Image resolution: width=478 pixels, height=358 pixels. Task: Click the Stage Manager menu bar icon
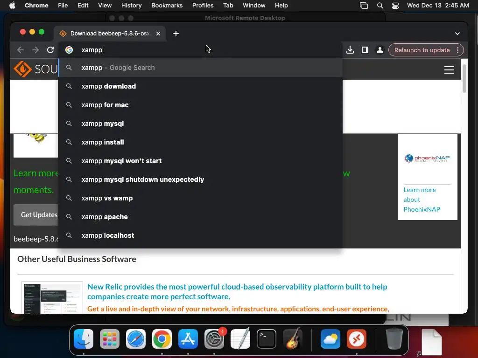pos(364,6)
